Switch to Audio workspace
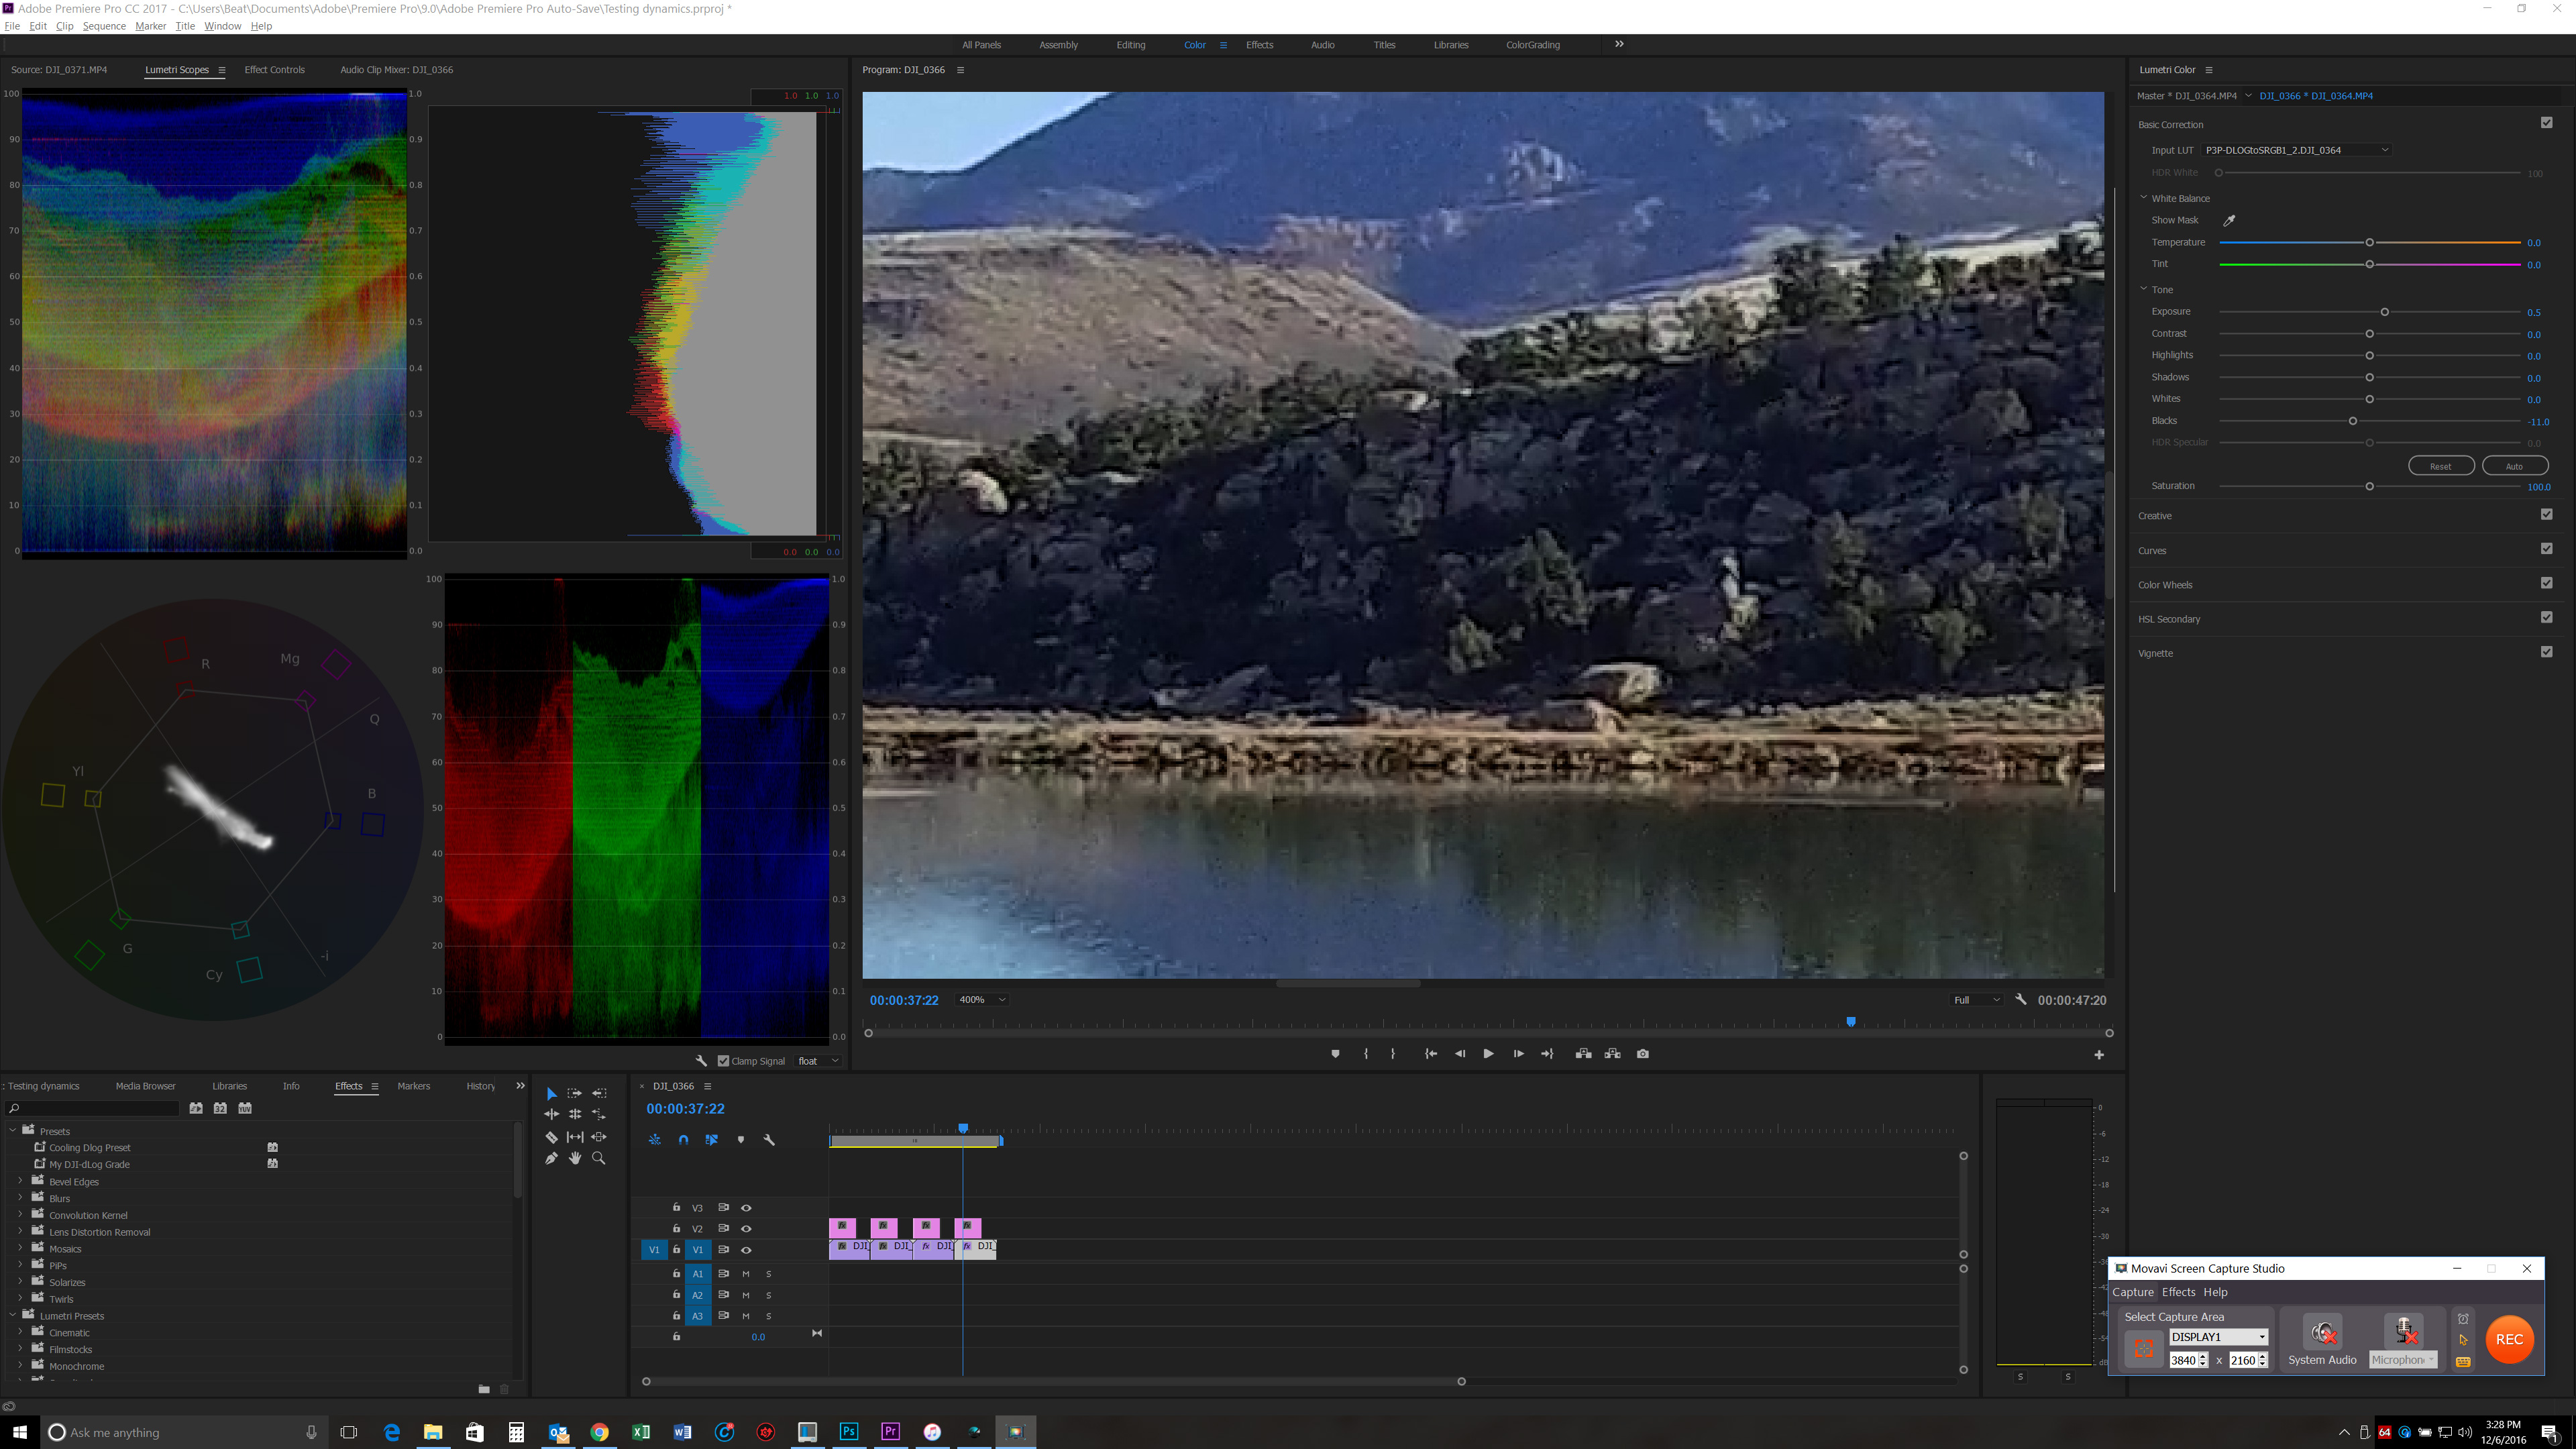 pyautogui.click(x=1322, y=45)
